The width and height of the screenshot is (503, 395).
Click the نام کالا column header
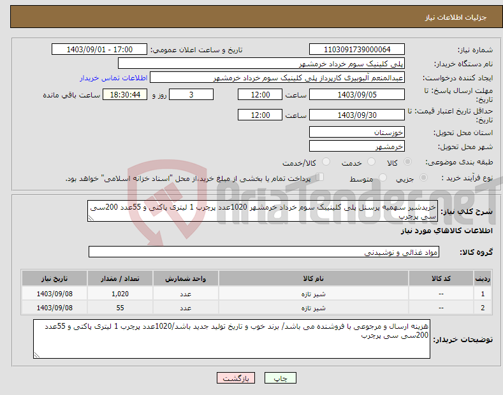click(x=314, y=278)
